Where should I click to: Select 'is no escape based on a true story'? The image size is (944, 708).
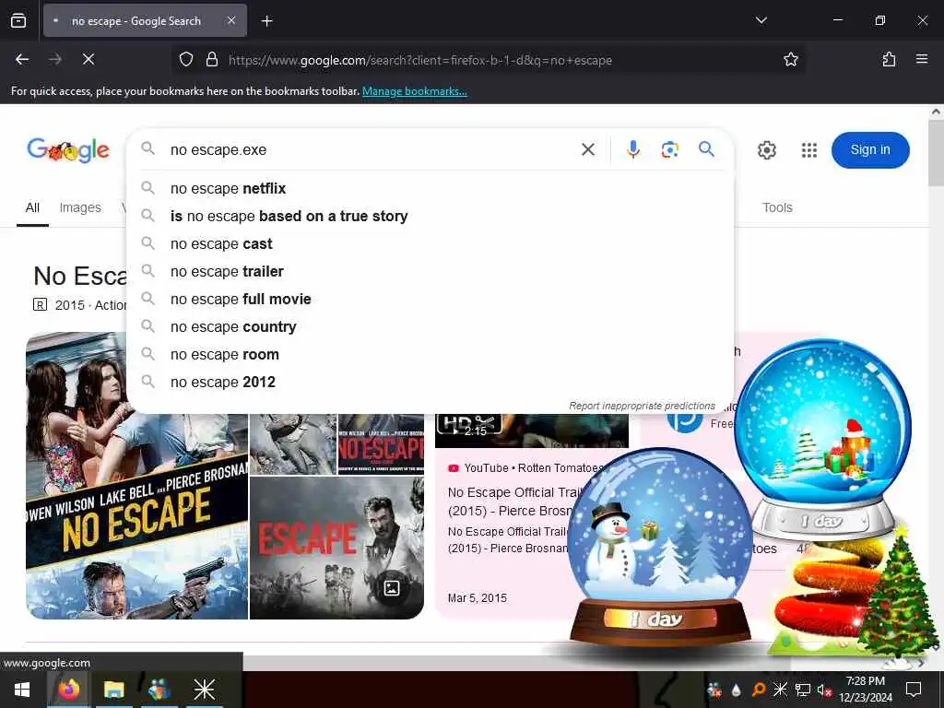coord(430,216)
